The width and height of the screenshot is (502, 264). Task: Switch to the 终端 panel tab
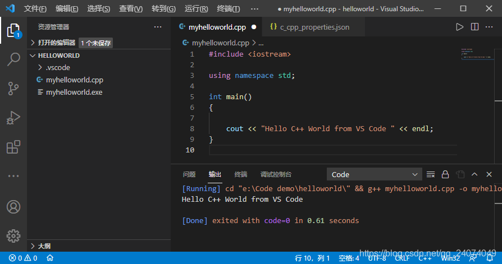click(241, 174)
